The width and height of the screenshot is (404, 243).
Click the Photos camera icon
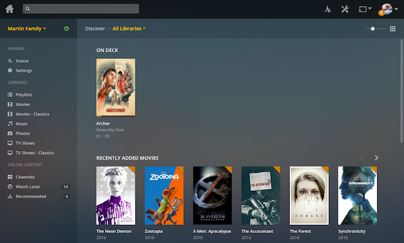coord(10,133)
